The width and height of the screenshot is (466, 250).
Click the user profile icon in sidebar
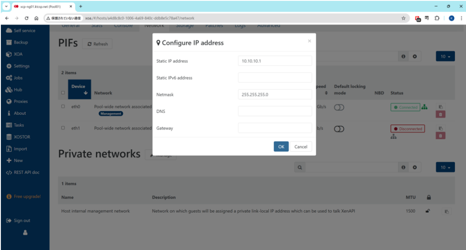(x=25, y=233)
